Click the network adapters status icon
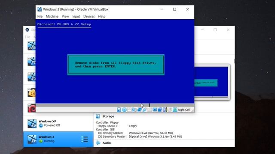 pyautogui.click(x=139, y=110)
